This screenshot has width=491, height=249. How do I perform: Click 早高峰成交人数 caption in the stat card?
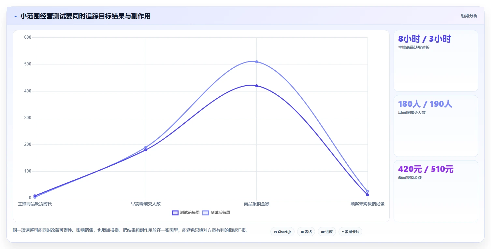pyautogui.click(x=412, y=113)
